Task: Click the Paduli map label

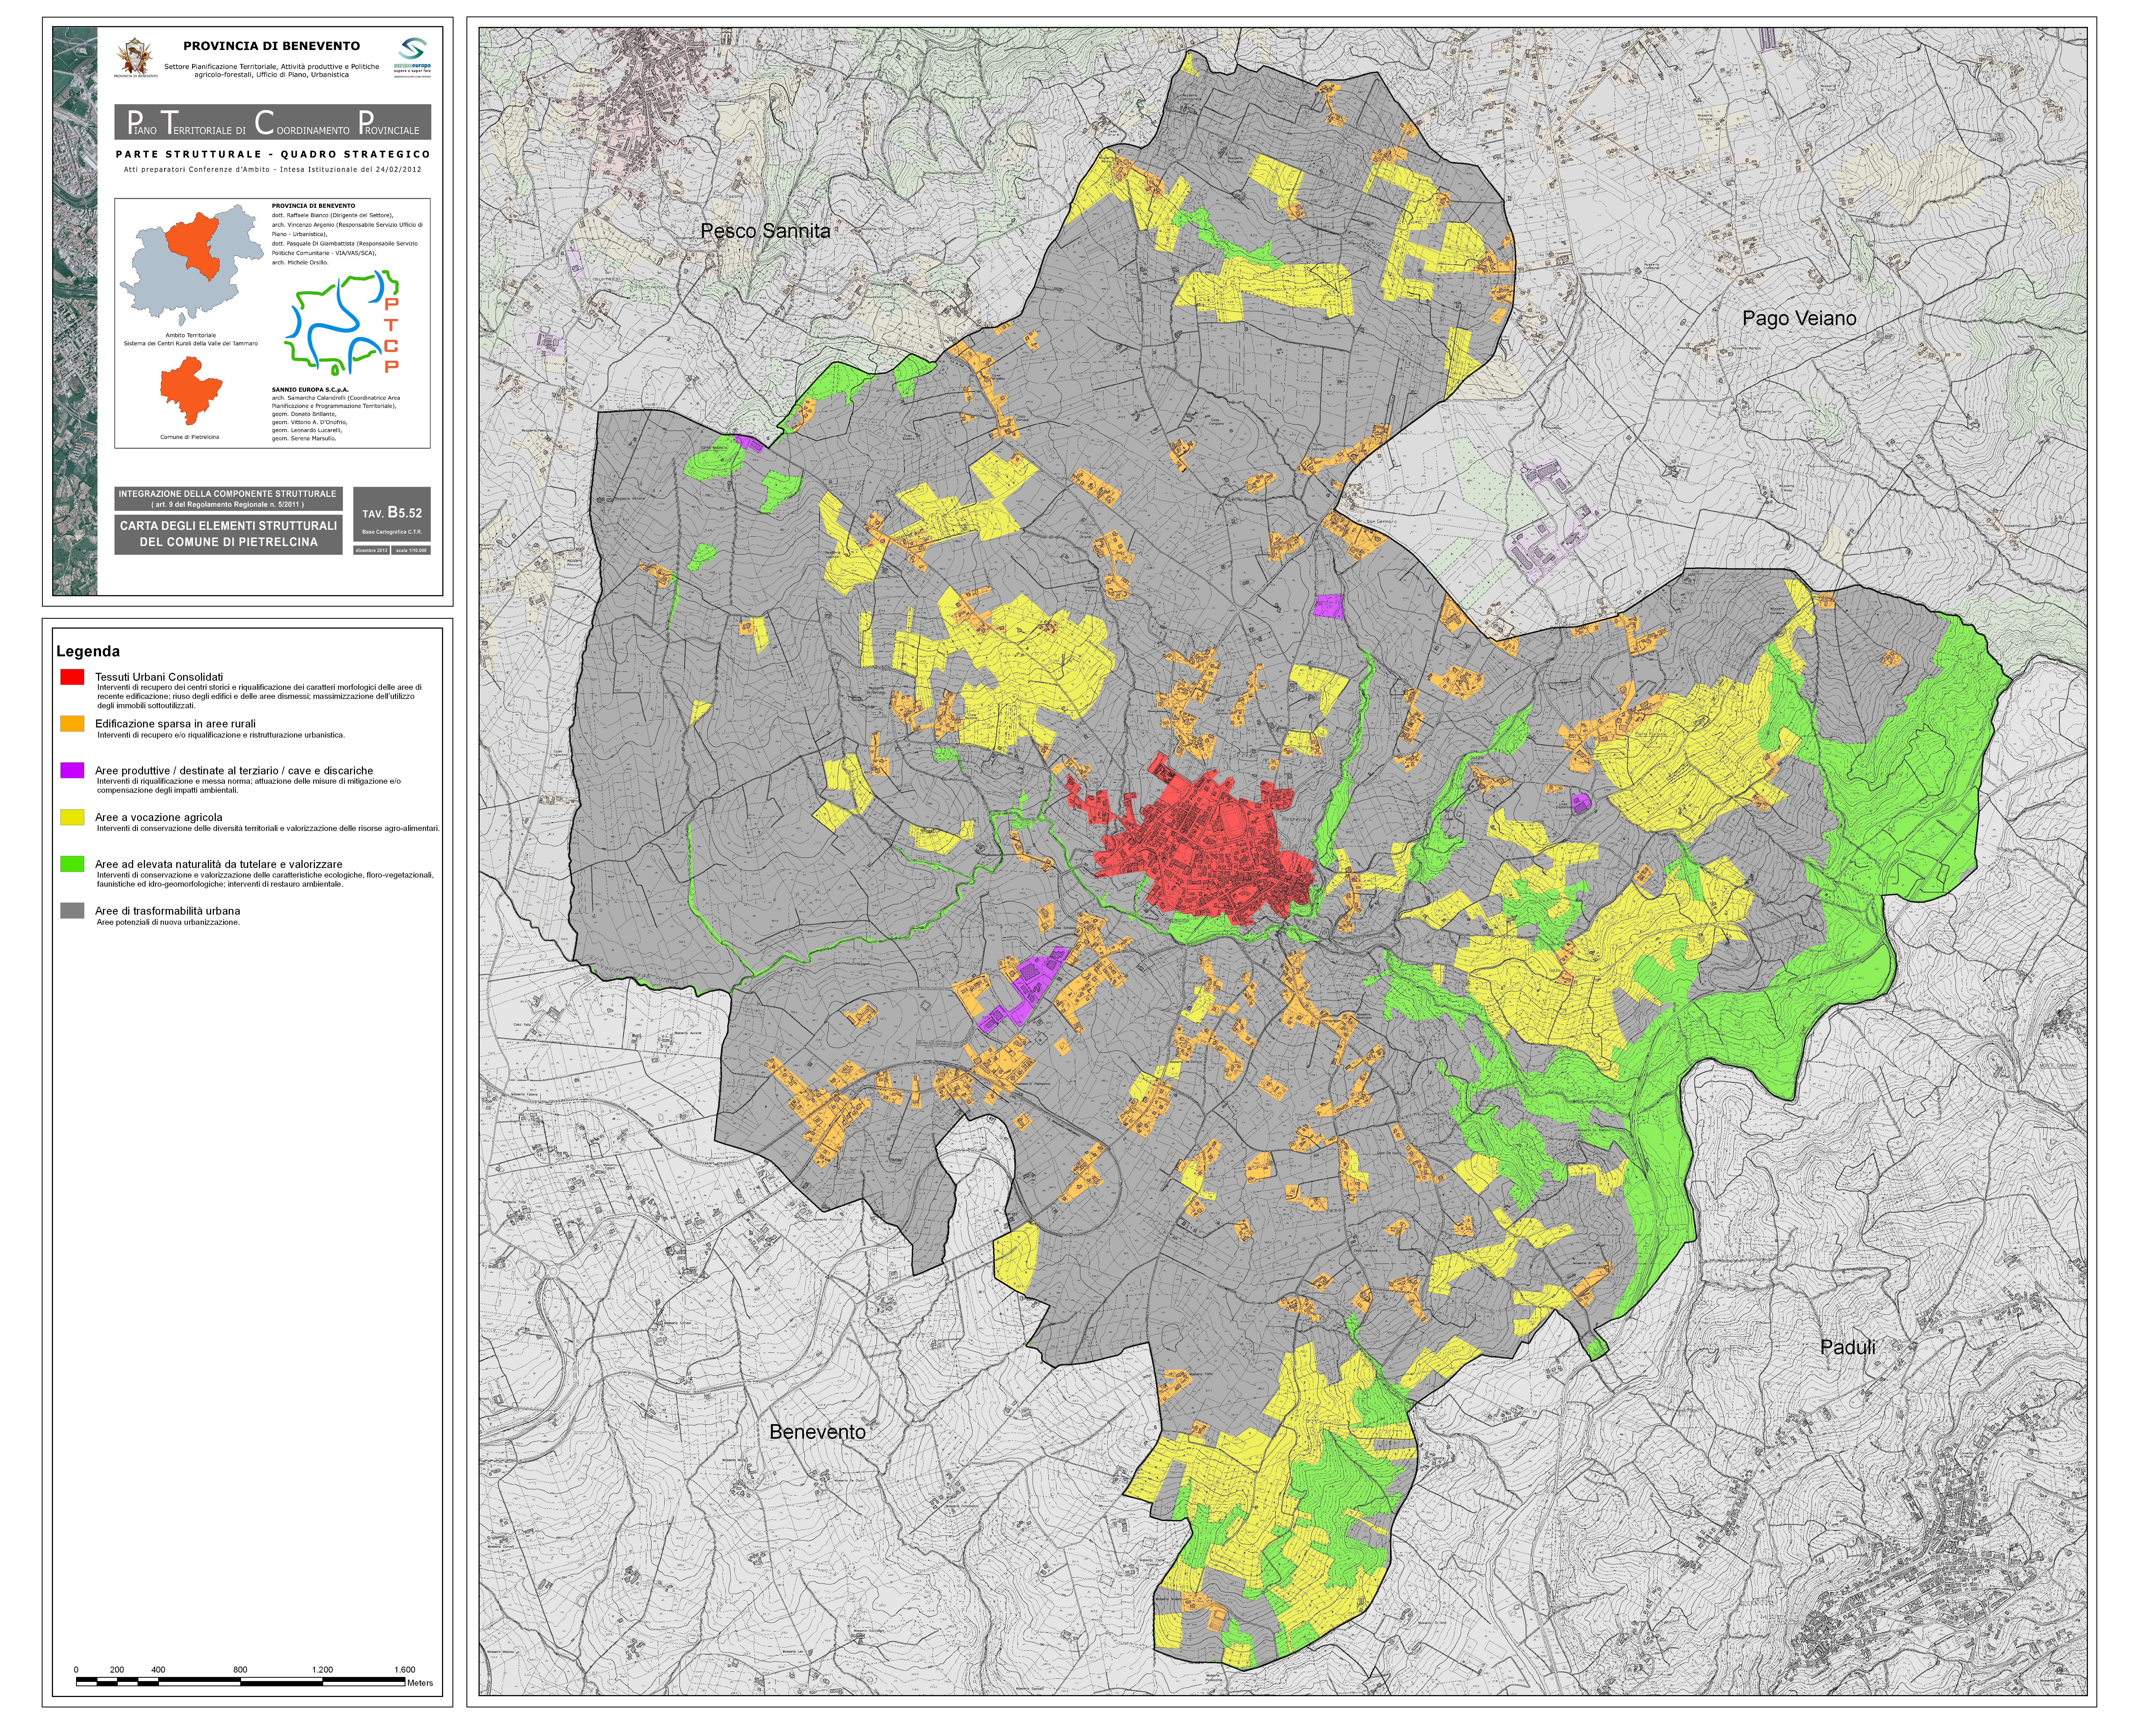Action: click(x=1848, y=1347)
